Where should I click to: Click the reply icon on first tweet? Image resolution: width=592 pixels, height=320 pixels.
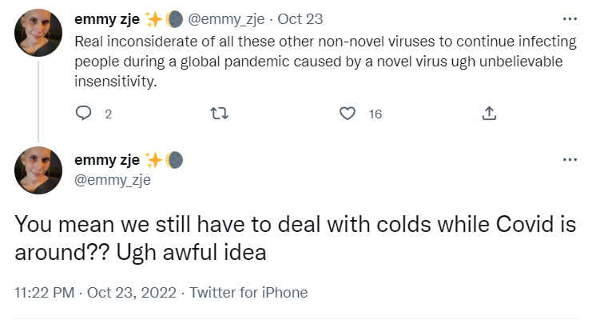click(84, 114)
